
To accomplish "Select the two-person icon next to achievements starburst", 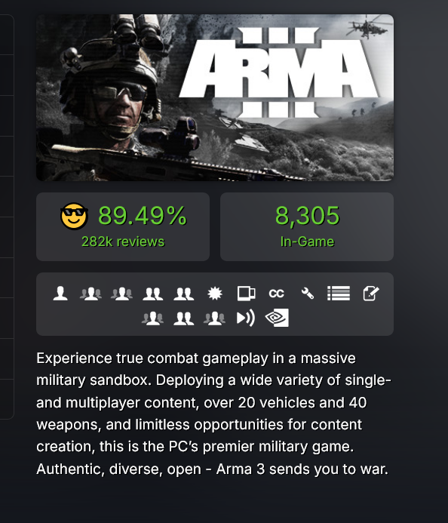I will pos(184,294).
